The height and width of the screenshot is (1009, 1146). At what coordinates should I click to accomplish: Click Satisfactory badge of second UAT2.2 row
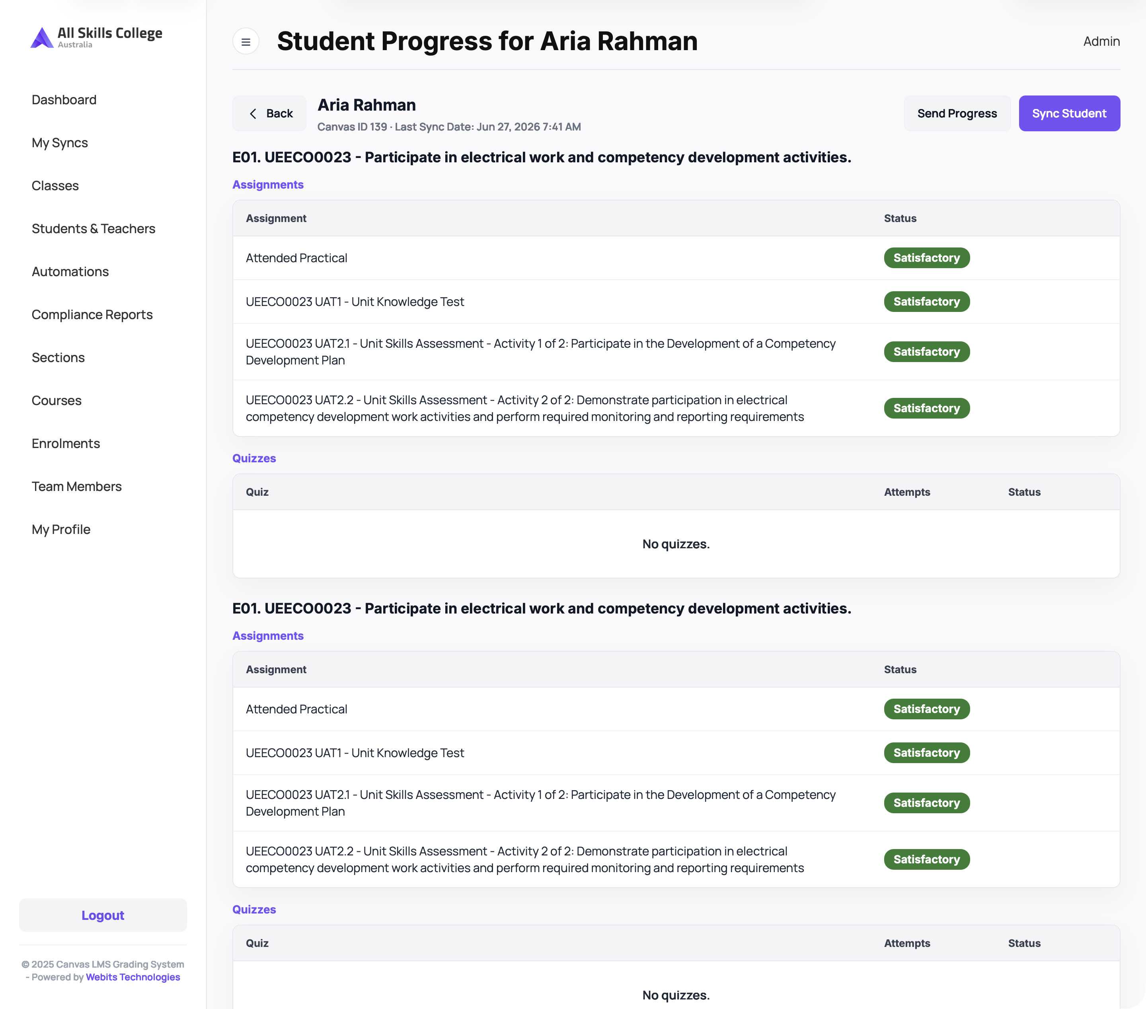(926, 859)
